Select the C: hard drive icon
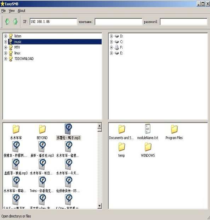Viewport: 210px width, 220px height. pos(117,42)
